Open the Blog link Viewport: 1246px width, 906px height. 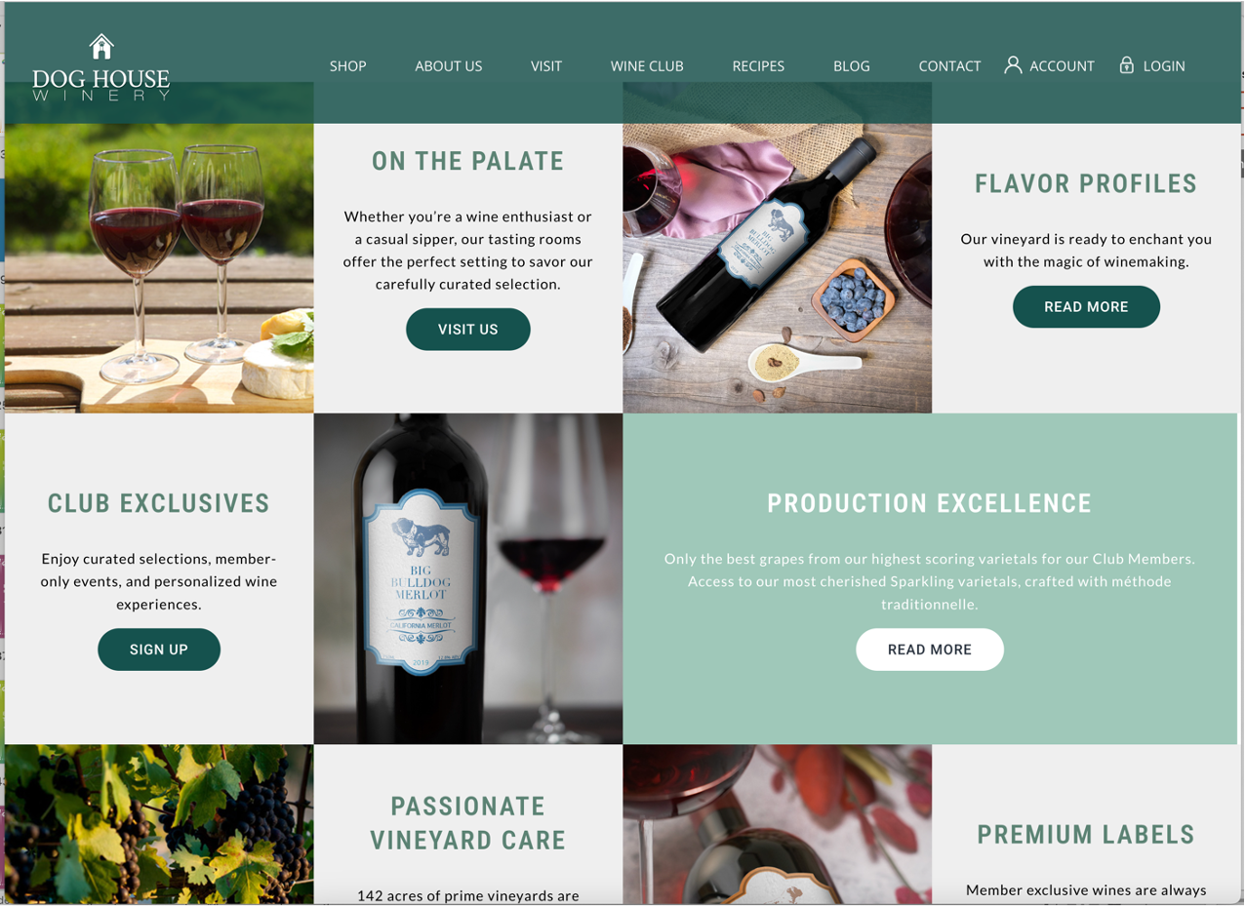851,66
